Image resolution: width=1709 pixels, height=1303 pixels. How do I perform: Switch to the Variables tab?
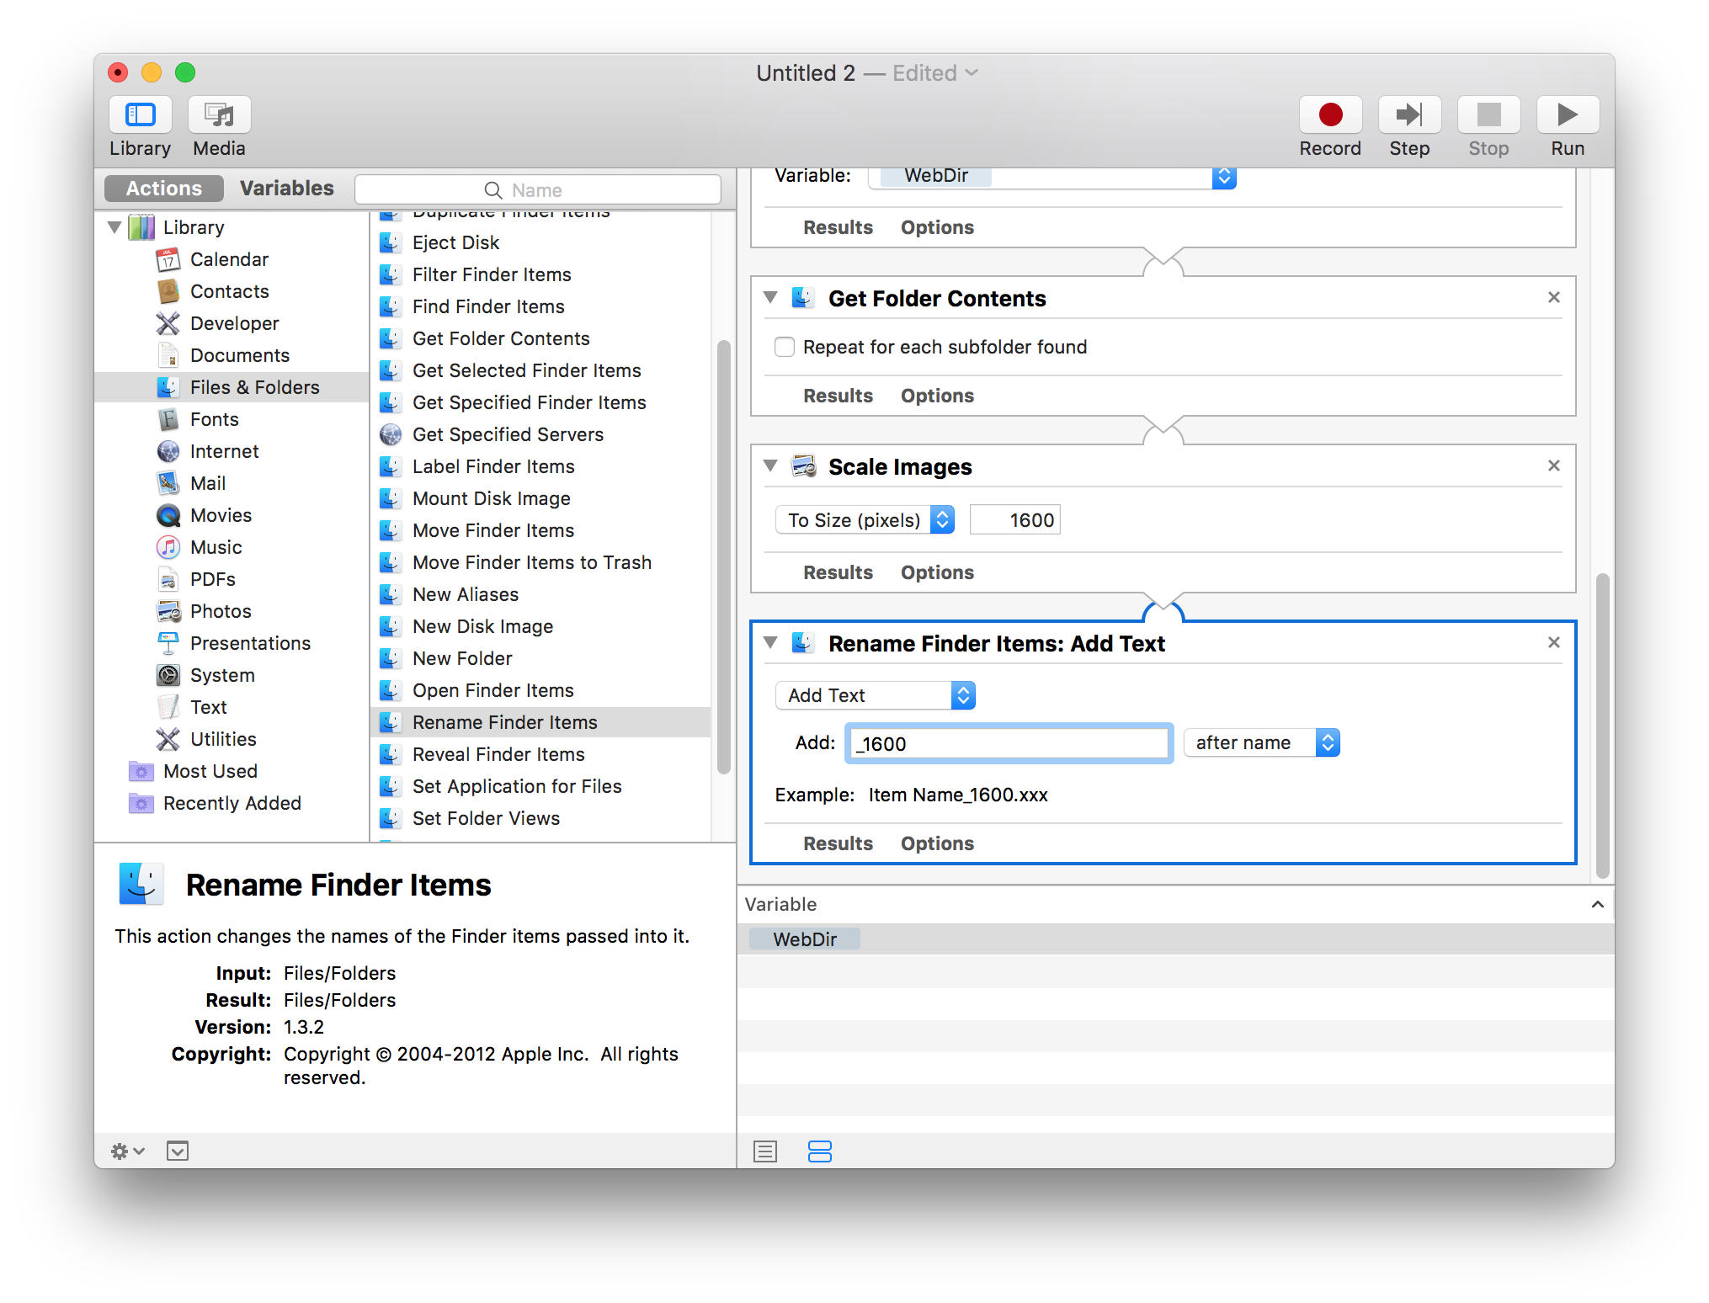[286, 189]
